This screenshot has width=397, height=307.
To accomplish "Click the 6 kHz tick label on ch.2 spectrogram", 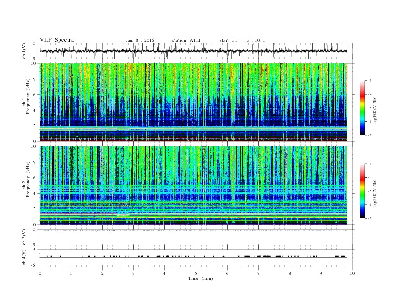I will [x=35, y=178].
